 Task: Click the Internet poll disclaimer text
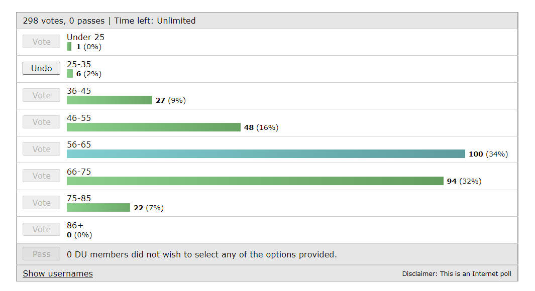pyautogui.click(x=456, y=274)
